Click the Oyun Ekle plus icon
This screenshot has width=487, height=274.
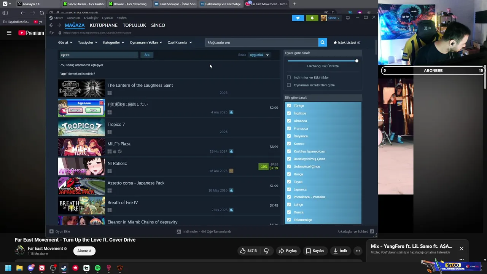click(x=51, y=231)
